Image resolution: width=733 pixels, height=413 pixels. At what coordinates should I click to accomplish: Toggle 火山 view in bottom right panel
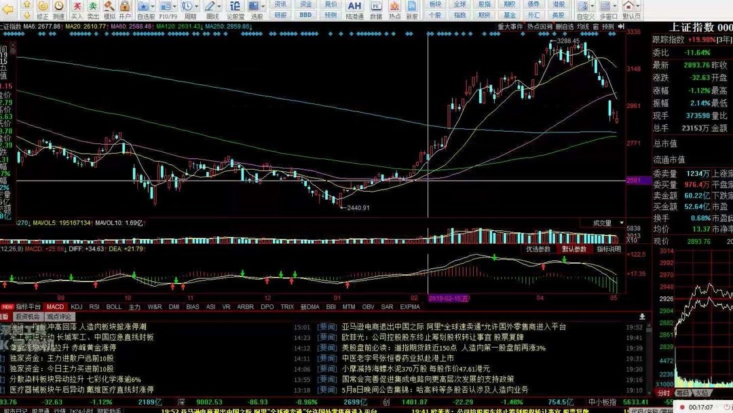click(701, 393)
